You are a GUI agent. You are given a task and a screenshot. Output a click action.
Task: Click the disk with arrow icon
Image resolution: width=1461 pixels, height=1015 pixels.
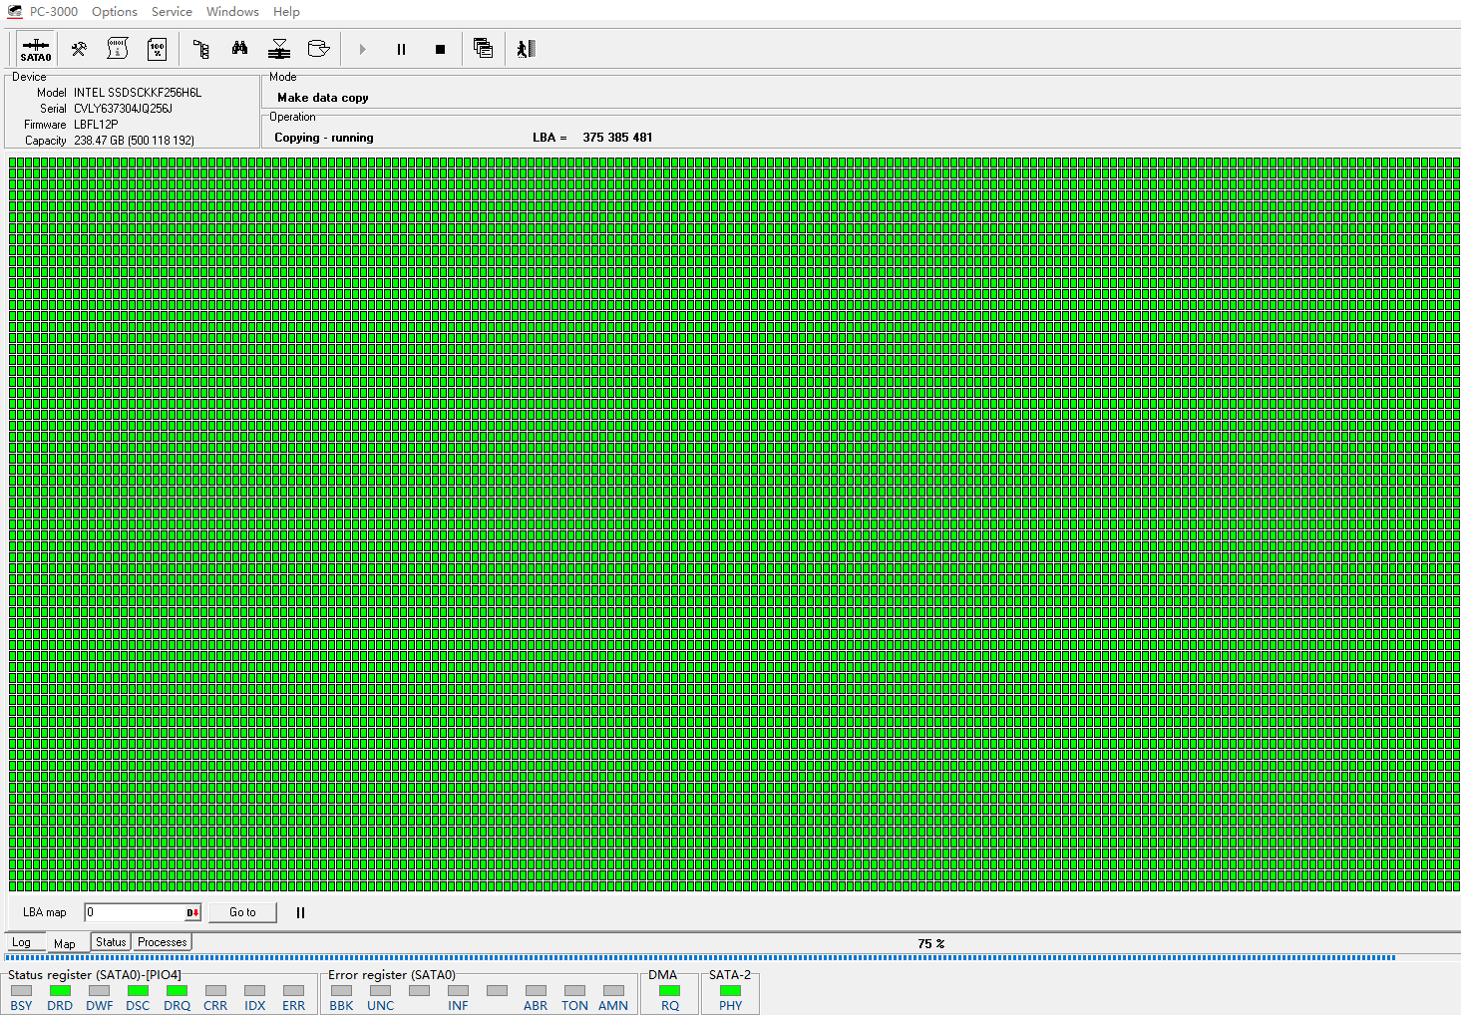click(x=318, y=49)
